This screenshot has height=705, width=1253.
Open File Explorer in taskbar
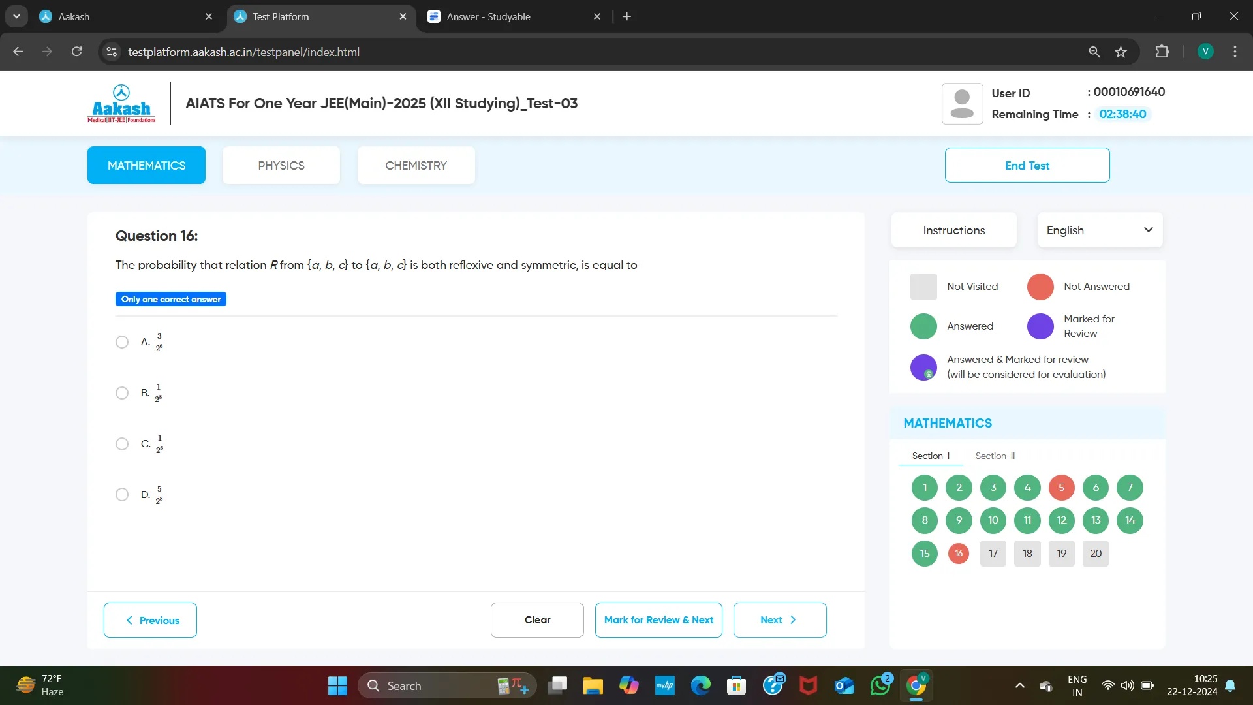[593, 685]
